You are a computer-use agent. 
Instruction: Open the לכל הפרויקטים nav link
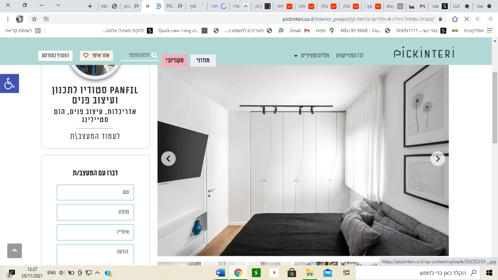pyautogui.click(x=350, y=55)
